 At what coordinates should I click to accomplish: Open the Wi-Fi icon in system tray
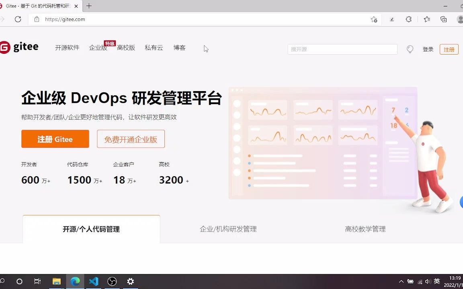pos(420,281)
